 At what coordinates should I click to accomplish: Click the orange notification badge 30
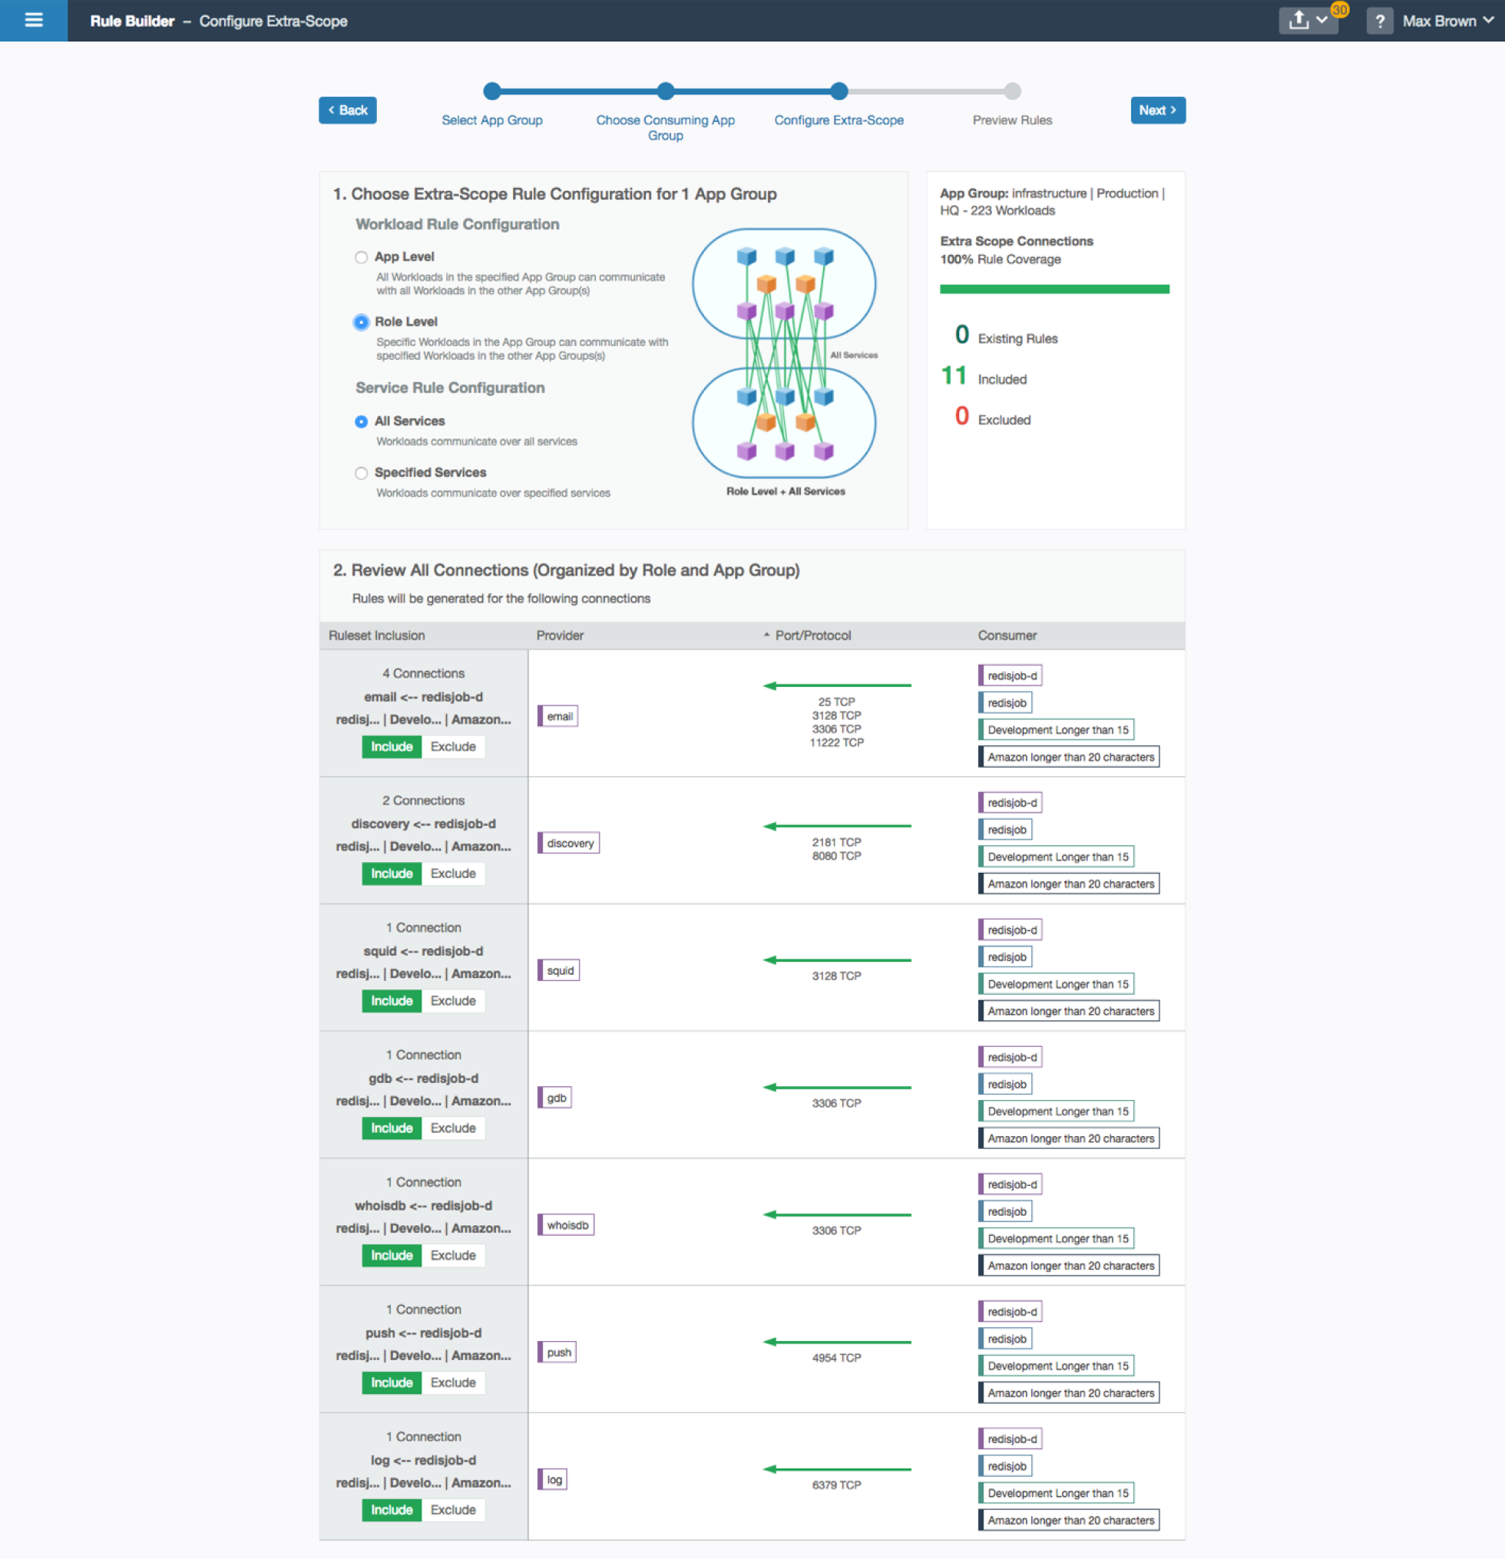point(1339,9)
